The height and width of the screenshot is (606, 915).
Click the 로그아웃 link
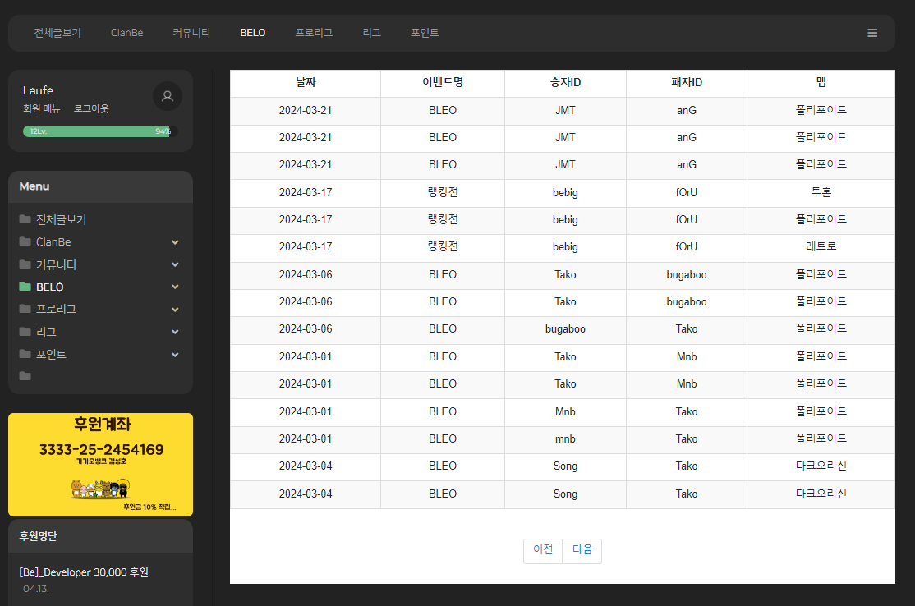(x=91, y=108)
